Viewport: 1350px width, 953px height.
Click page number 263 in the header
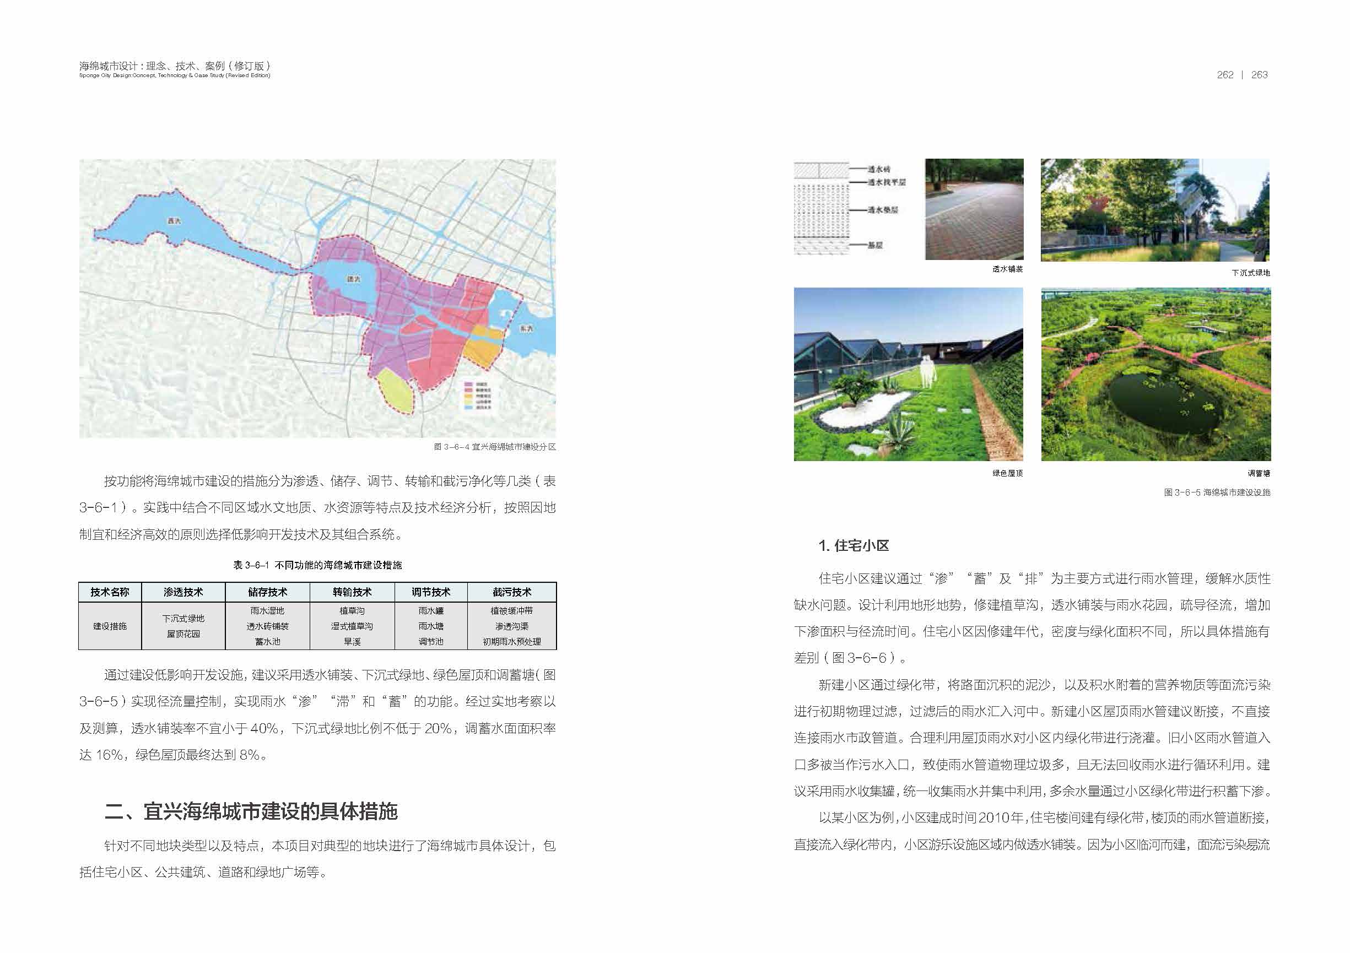tap(1259, 75)
